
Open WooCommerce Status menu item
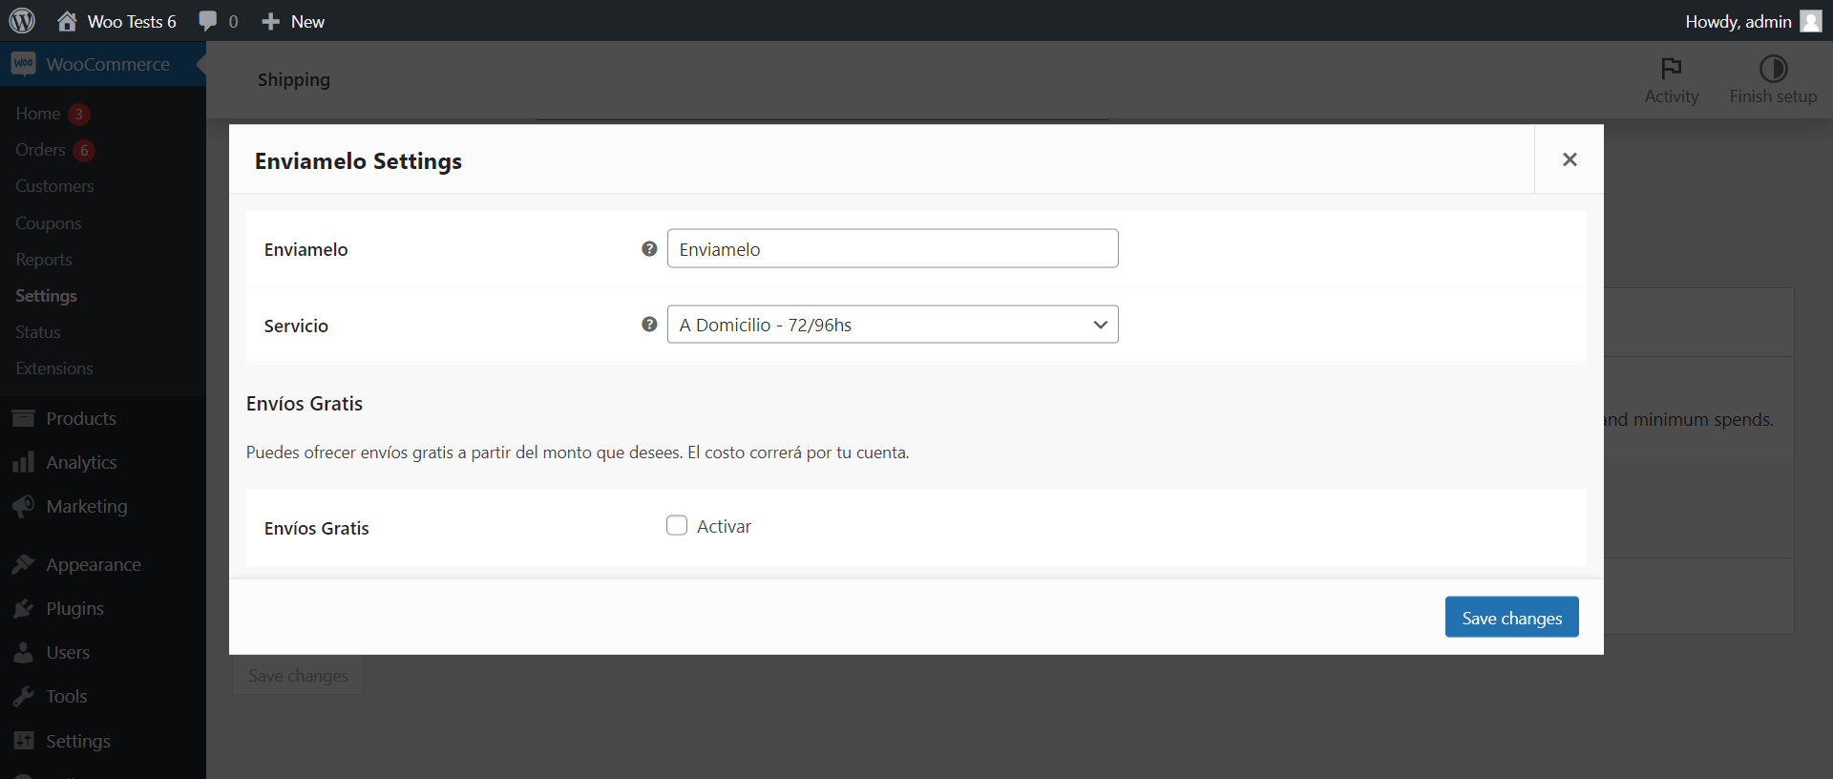click(x=38, y=332)
